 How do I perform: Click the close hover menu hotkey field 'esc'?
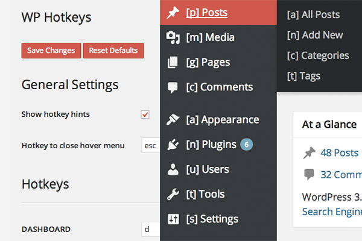[x=150, y=146]
